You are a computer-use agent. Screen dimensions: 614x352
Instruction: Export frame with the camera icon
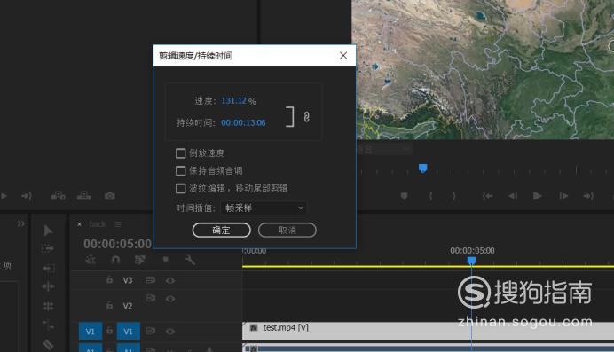(x=110, y=196)
